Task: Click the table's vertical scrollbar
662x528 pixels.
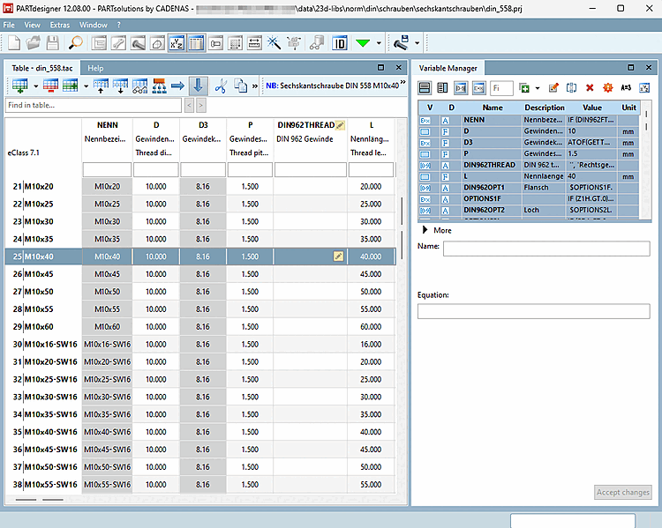Action: click(402, 210)
